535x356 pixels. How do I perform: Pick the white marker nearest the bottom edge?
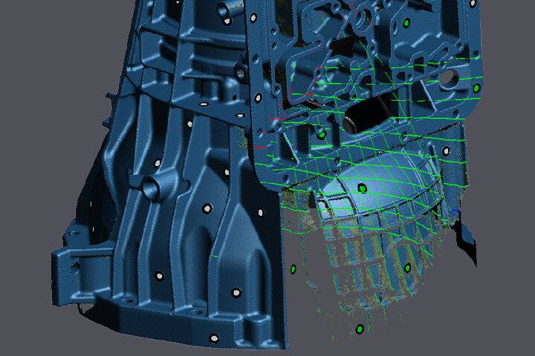(213, 338)
